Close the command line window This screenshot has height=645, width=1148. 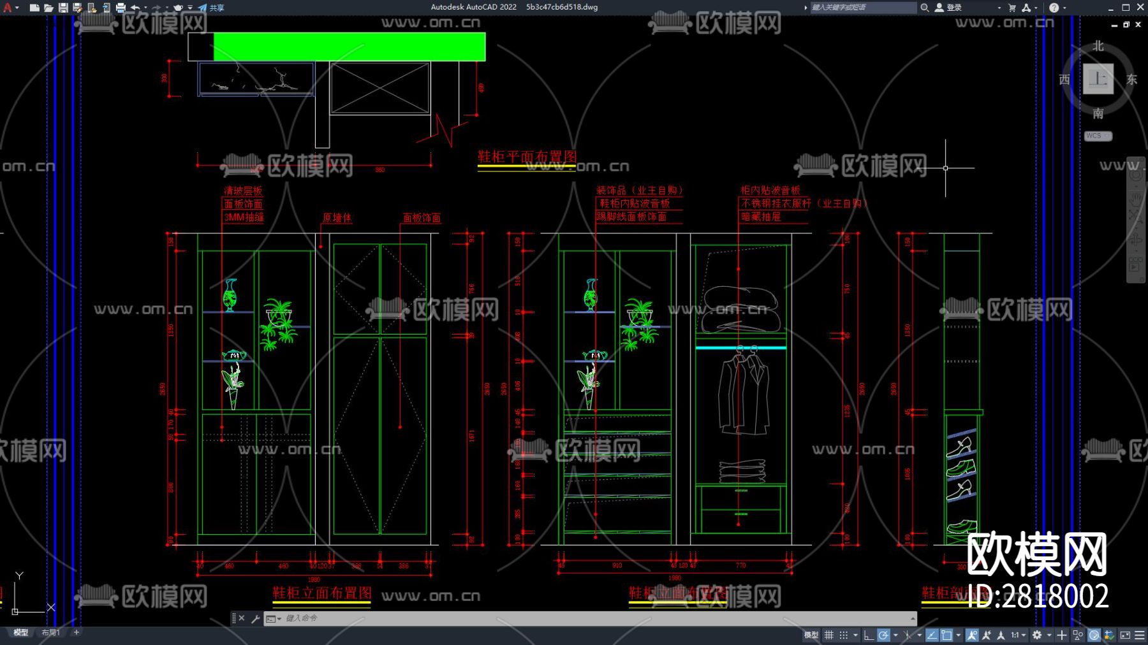tap(242, 618)
